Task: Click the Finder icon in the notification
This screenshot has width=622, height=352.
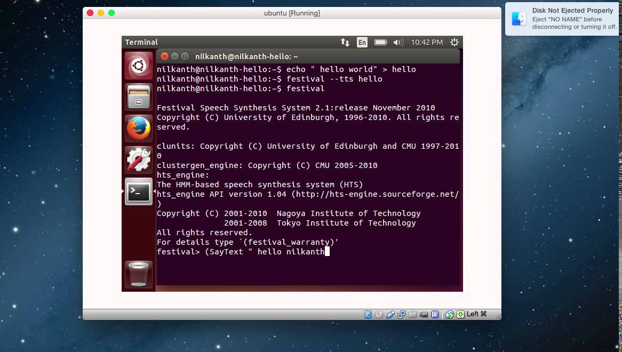Action: (x=519, y=19)
